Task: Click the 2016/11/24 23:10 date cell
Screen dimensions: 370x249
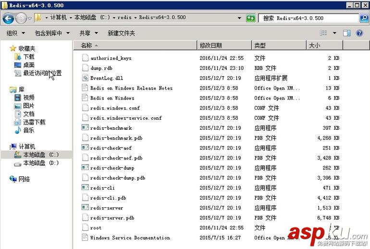Action: click(x=222, y=68)
